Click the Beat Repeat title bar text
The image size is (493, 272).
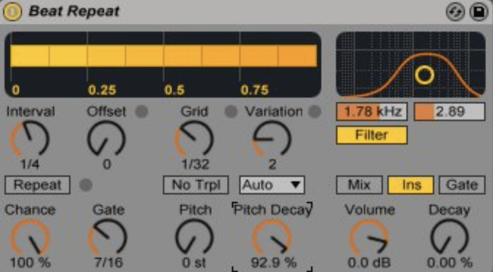[x=74, y=11]
